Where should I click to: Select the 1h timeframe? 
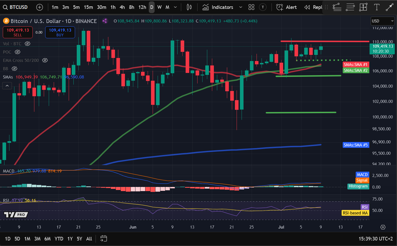pos(113,7)
